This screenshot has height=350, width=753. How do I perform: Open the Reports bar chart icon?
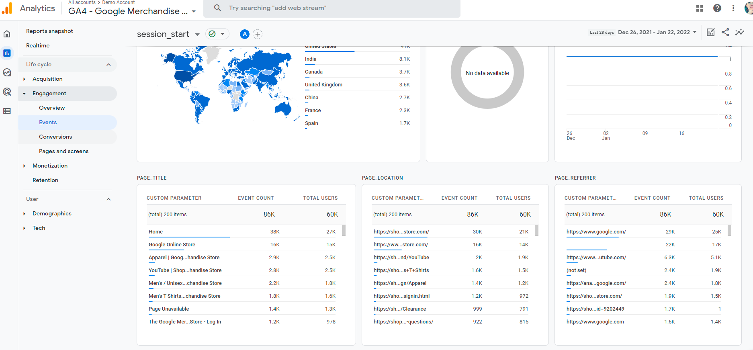coord(7,53)
